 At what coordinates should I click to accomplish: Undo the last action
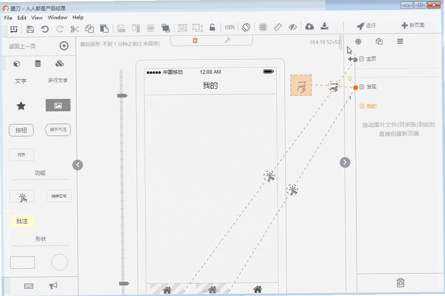coord(45,29)
